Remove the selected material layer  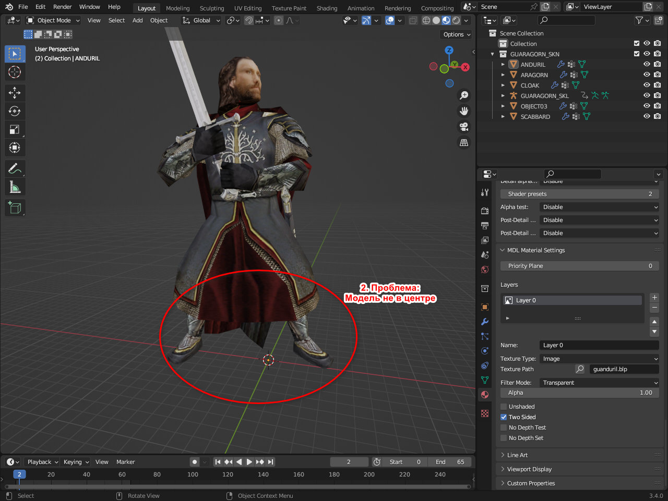tap(654, 308)
